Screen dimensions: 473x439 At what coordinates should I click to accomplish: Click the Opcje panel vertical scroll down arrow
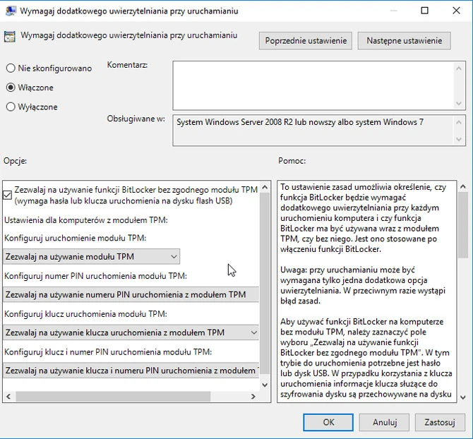tap(265, 385)
